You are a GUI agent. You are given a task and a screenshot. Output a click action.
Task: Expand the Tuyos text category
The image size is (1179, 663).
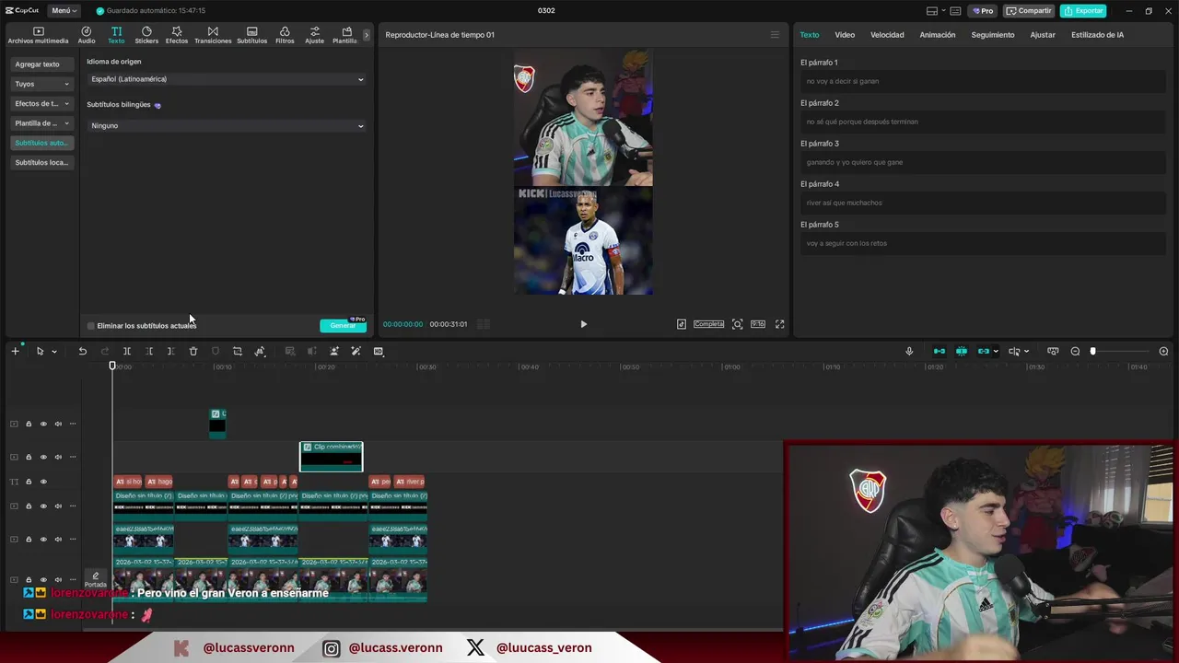tap(41, 84)
